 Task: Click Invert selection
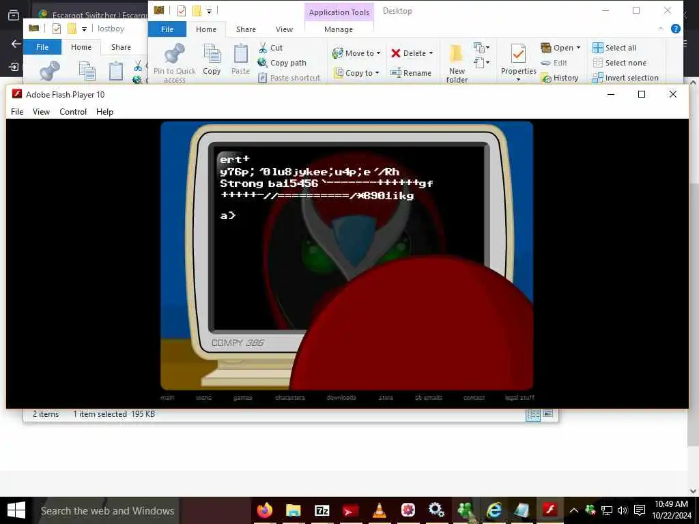click(625, 78)
